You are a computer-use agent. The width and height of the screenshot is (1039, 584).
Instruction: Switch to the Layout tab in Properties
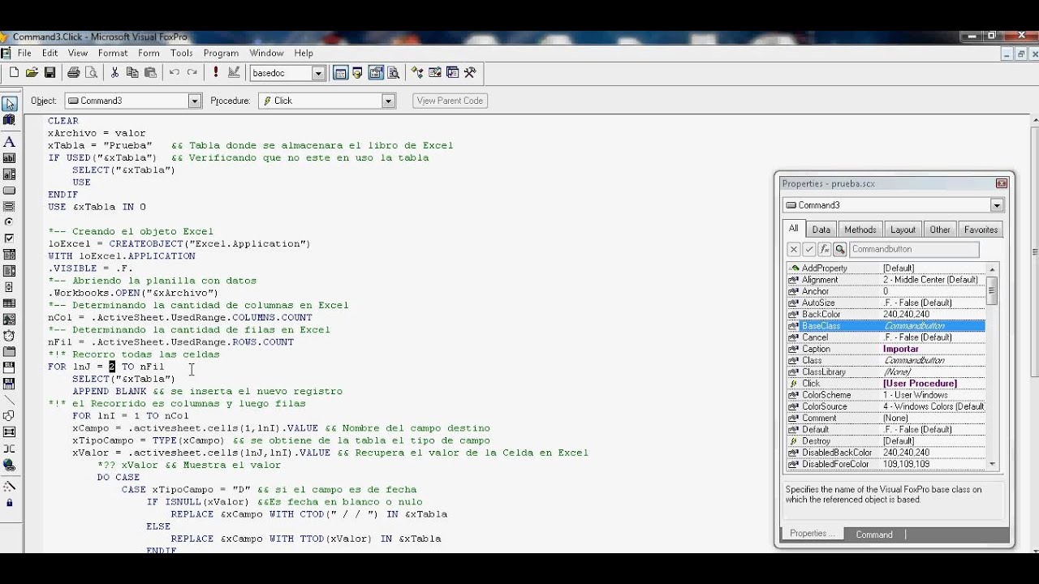903,230
